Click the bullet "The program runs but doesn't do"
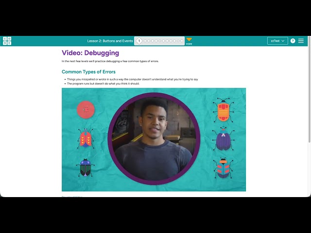 pyautogui.click(x=103, y=83)
